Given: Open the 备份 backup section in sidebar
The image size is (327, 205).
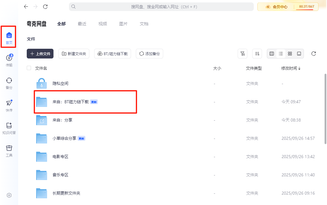Looking at the screenshot, I should click(9, 83).
